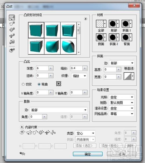Open the 视图 dropdown showing 默认视图

(x=122, y=103)
